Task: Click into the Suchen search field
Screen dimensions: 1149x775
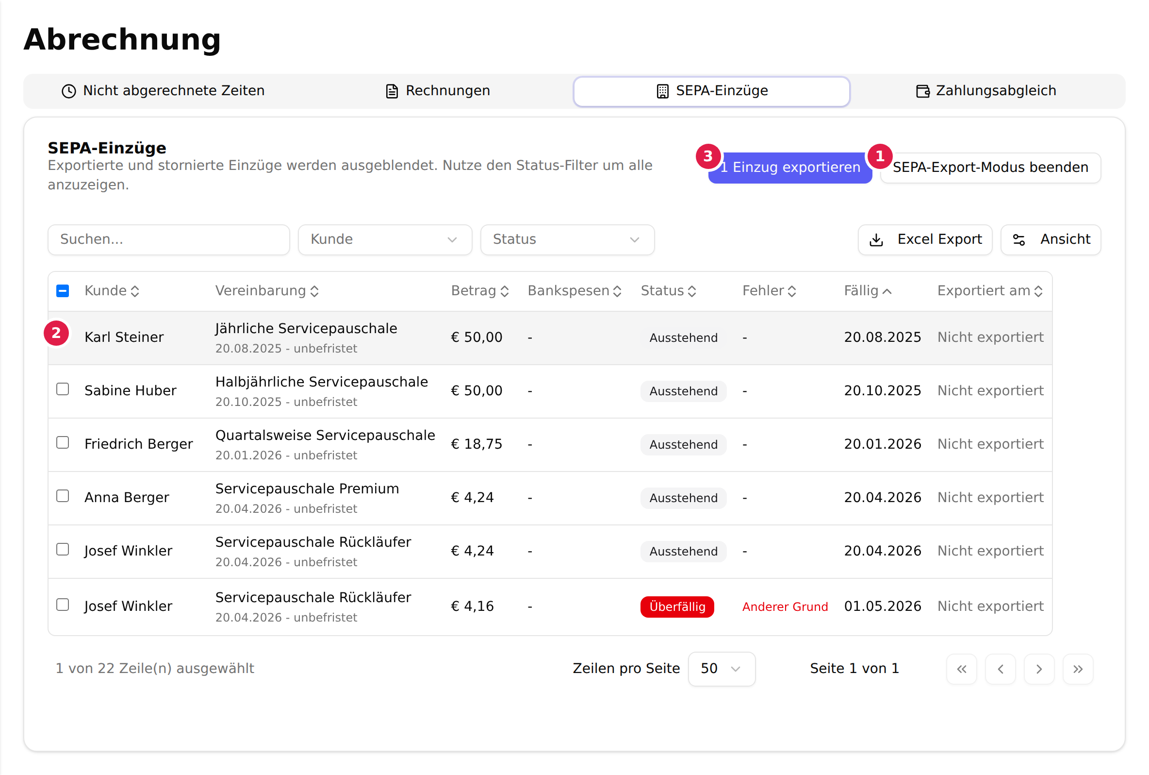Action: point(169,240)
